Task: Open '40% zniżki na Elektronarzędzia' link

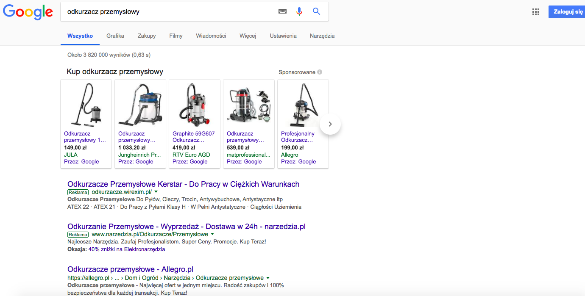Action: (127, 249)
